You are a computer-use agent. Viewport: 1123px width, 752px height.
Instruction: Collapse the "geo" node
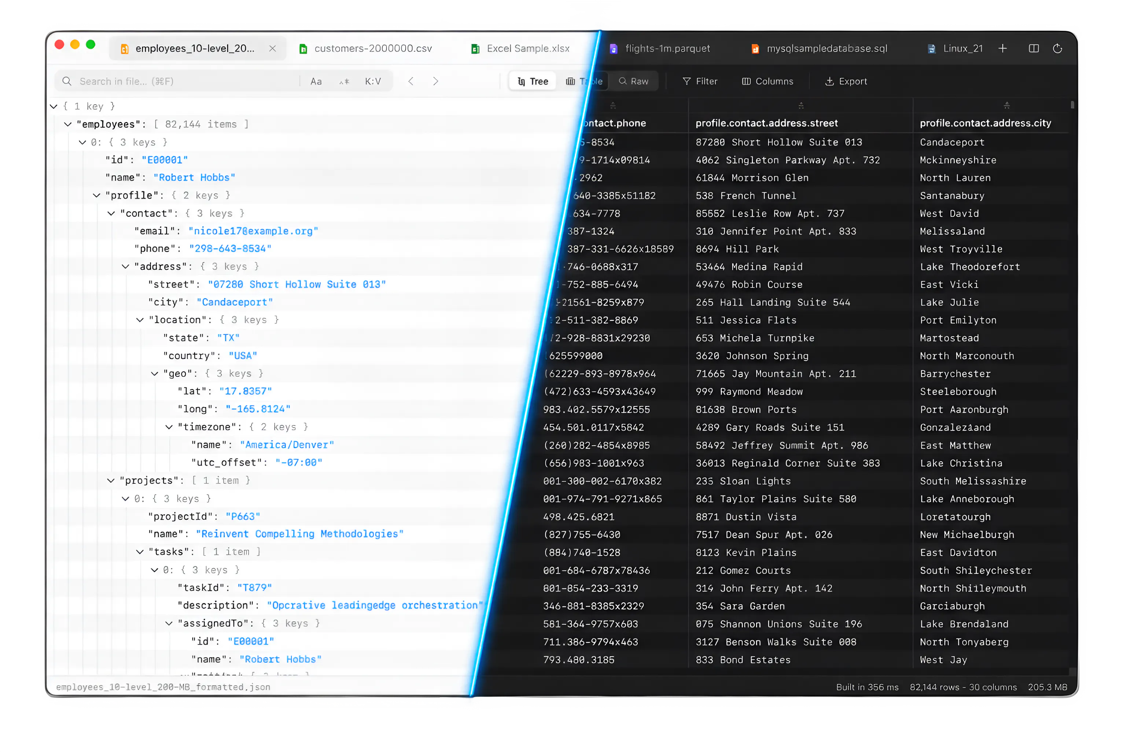point(154,373)
